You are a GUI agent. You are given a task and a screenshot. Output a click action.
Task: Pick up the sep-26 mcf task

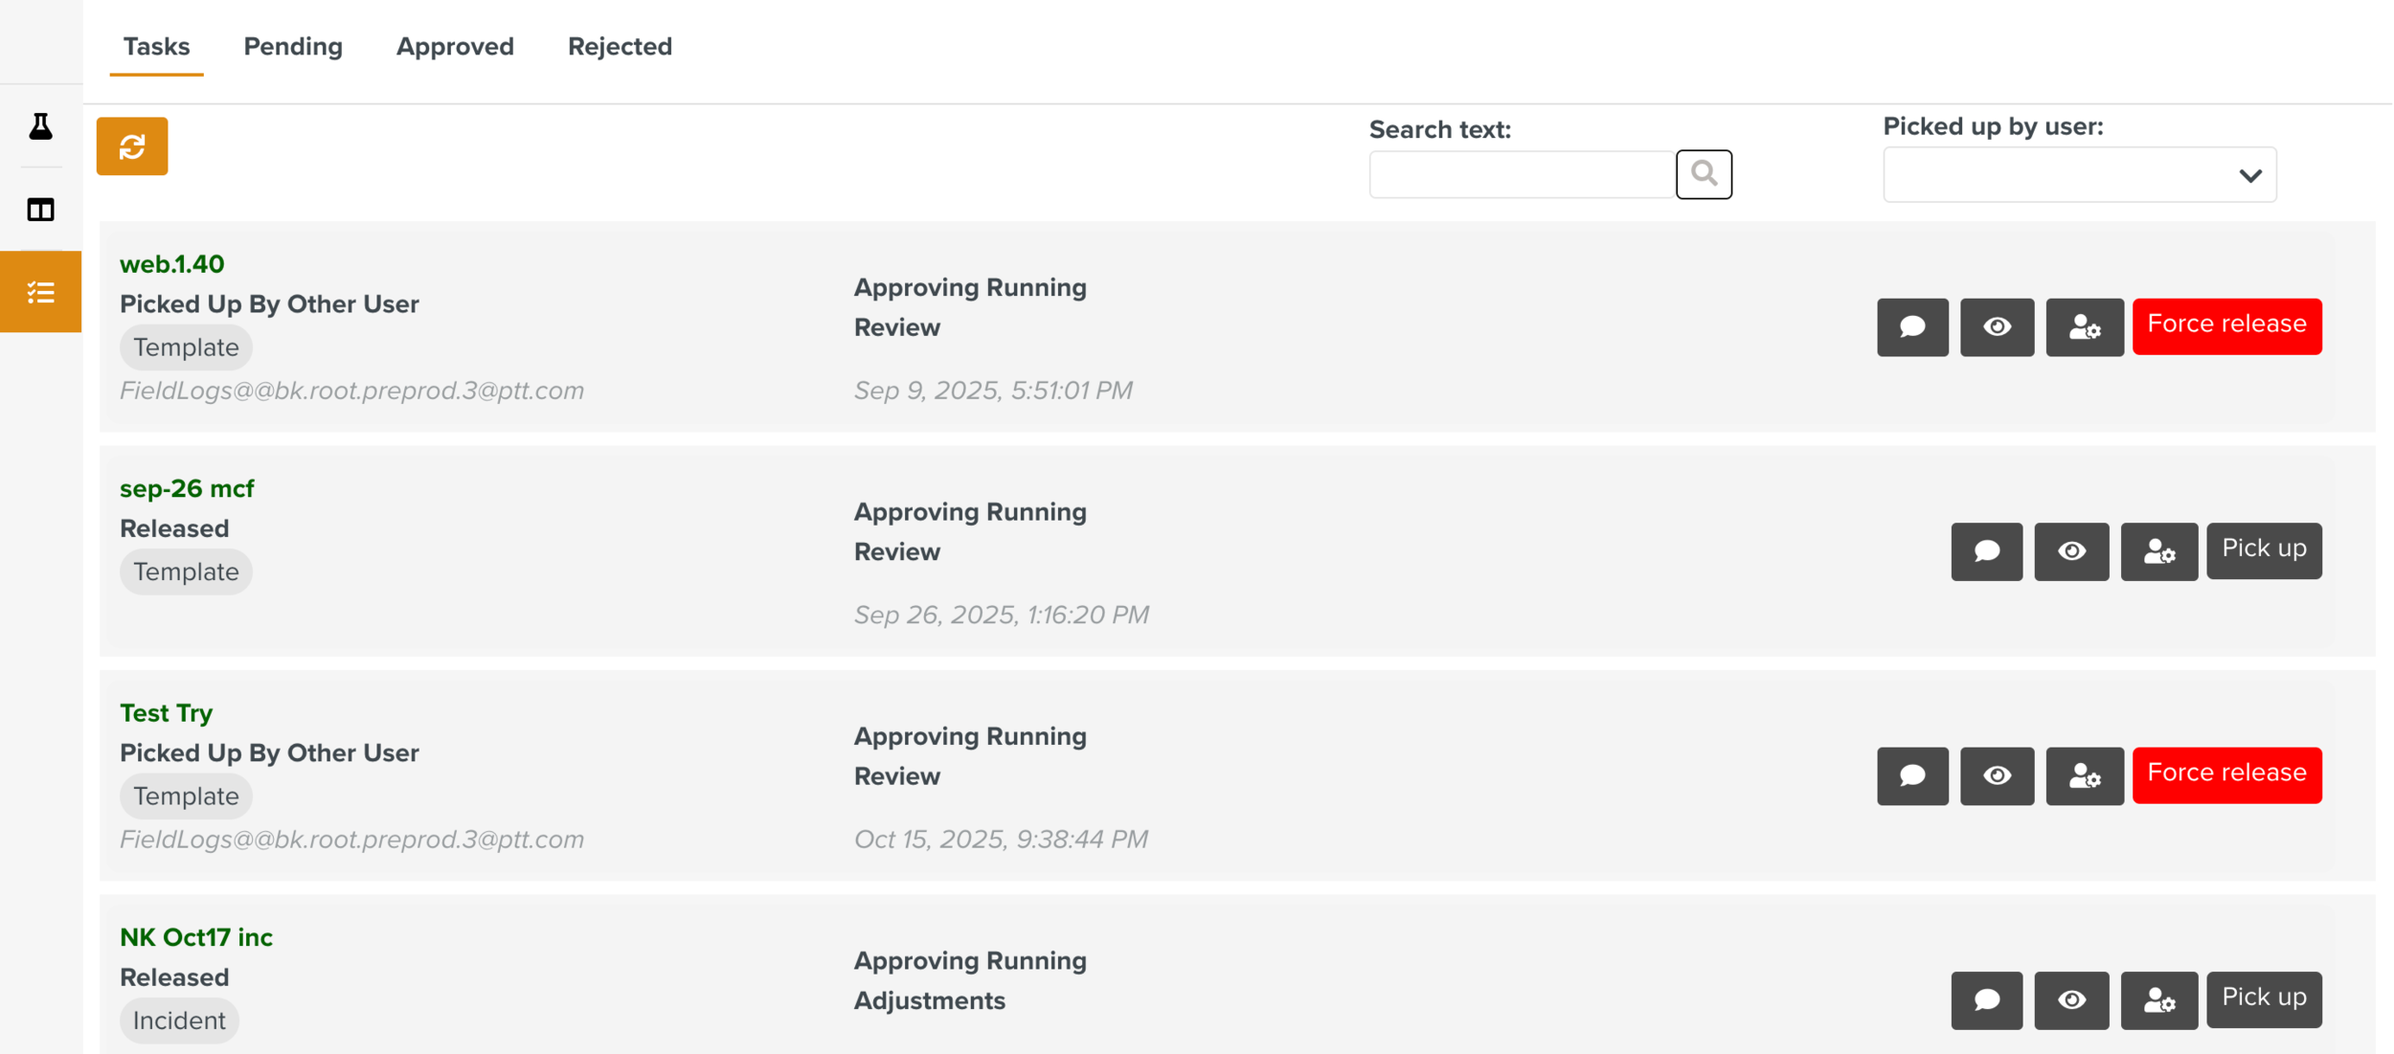coord(2264,550)
